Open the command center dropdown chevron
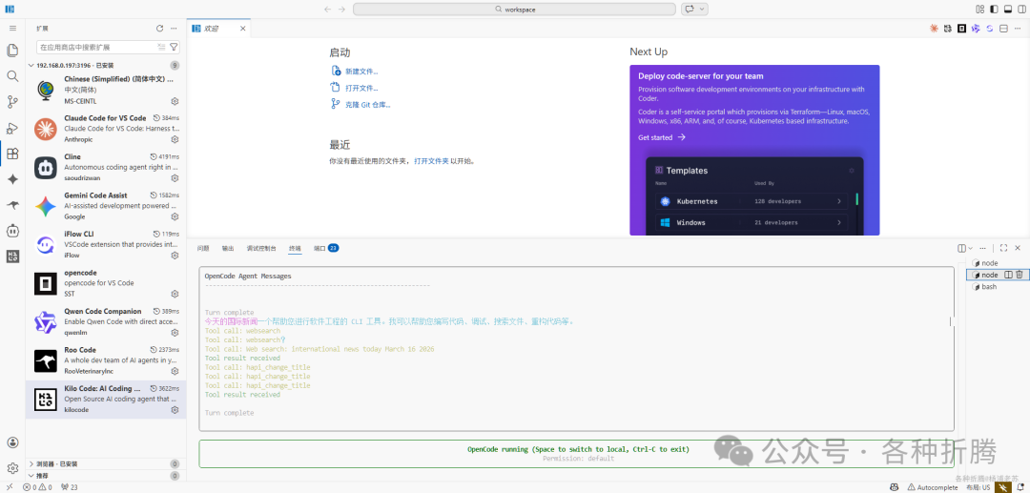1030x493 pixels. (702, 10)
